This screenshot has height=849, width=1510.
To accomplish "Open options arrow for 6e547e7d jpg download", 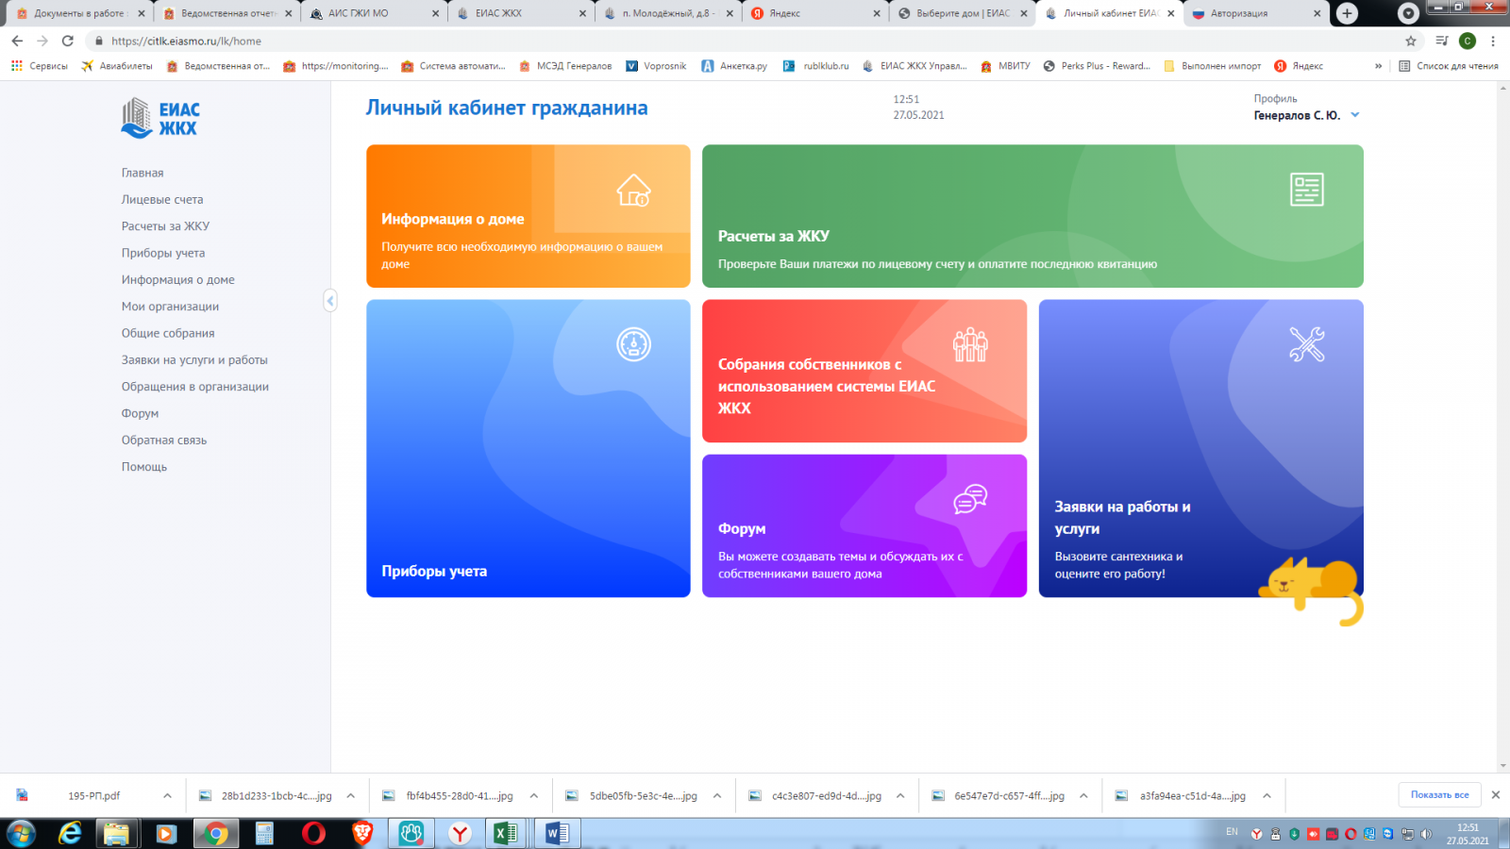I will (x=1083, y=796).
